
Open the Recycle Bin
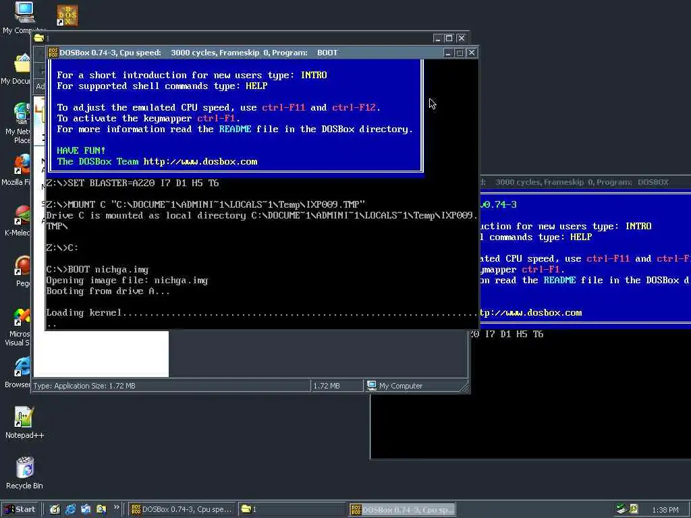(x=25, y=468)
